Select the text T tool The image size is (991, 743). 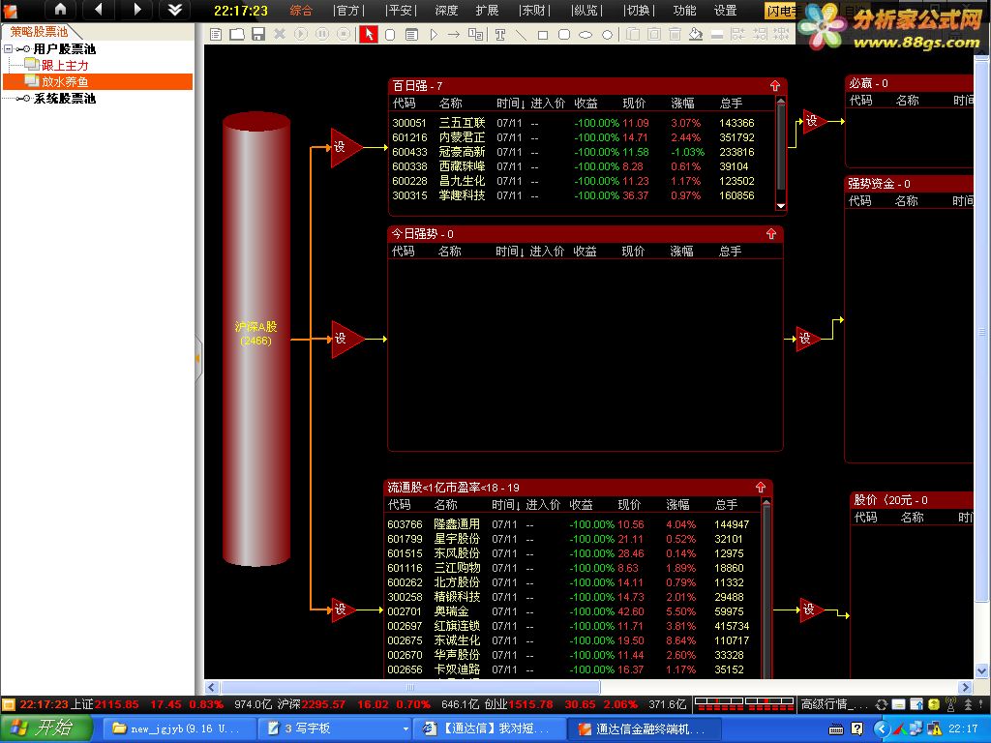pos(500,35)
